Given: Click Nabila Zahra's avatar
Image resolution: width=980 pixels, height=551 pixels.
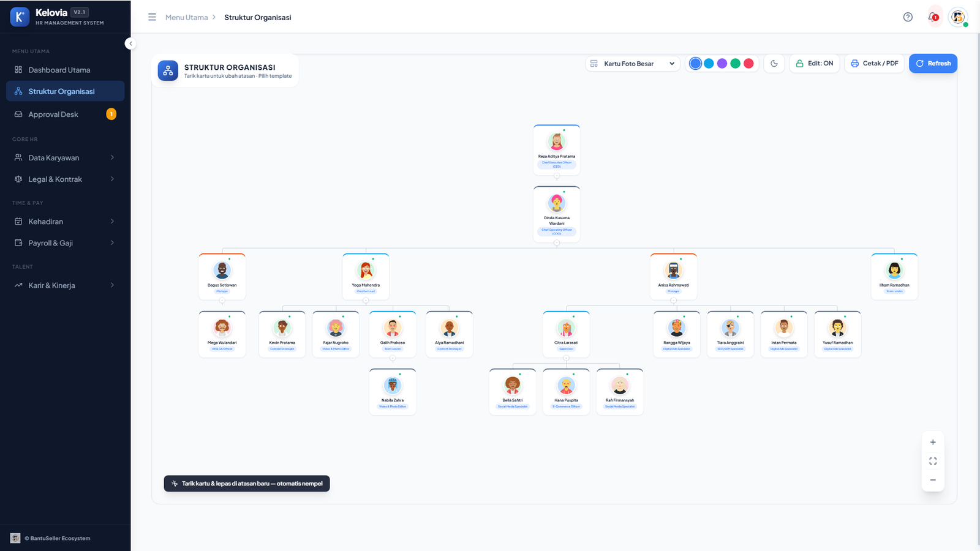Looking at the screenshot, I should (x=393, y=385).
